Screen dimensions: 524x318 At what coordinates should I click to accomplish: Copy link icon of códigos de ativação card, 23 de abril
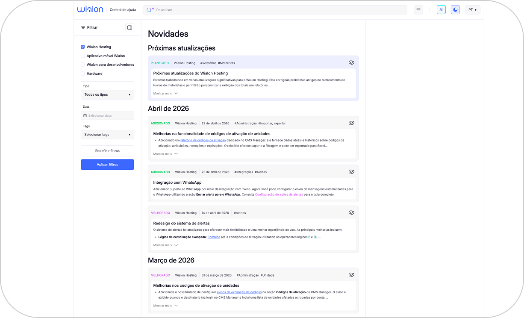[351, 123]
